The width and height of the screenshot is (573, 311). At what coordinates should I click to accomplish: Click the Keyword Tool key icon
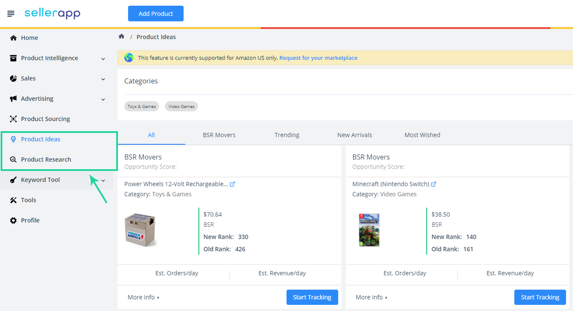click(x=13, y=180)
